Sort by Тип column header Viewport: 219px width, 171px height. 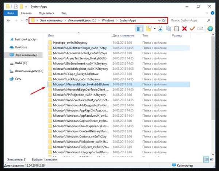pyautogui.click(x=145, y=36)
